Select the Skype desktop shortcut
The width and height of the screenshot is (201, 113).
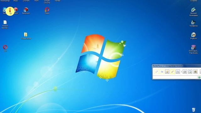point(4,11)
